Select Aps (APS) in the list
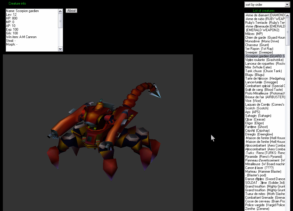The image size is (293, 211). click(x=265, y=112)
